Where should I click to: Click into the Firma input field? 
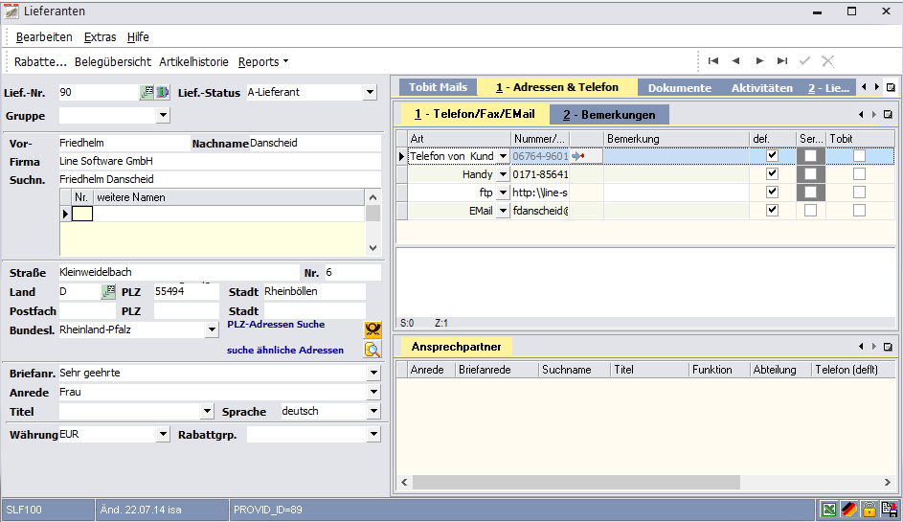[x=218, y=161]
